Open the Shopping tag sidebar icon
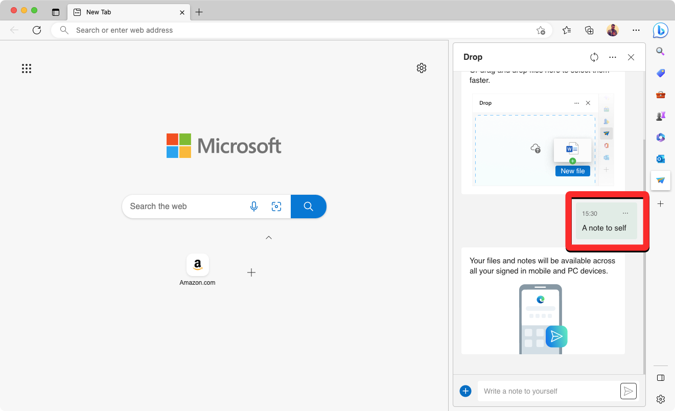675x411 pixels. (x=660, y=73)
